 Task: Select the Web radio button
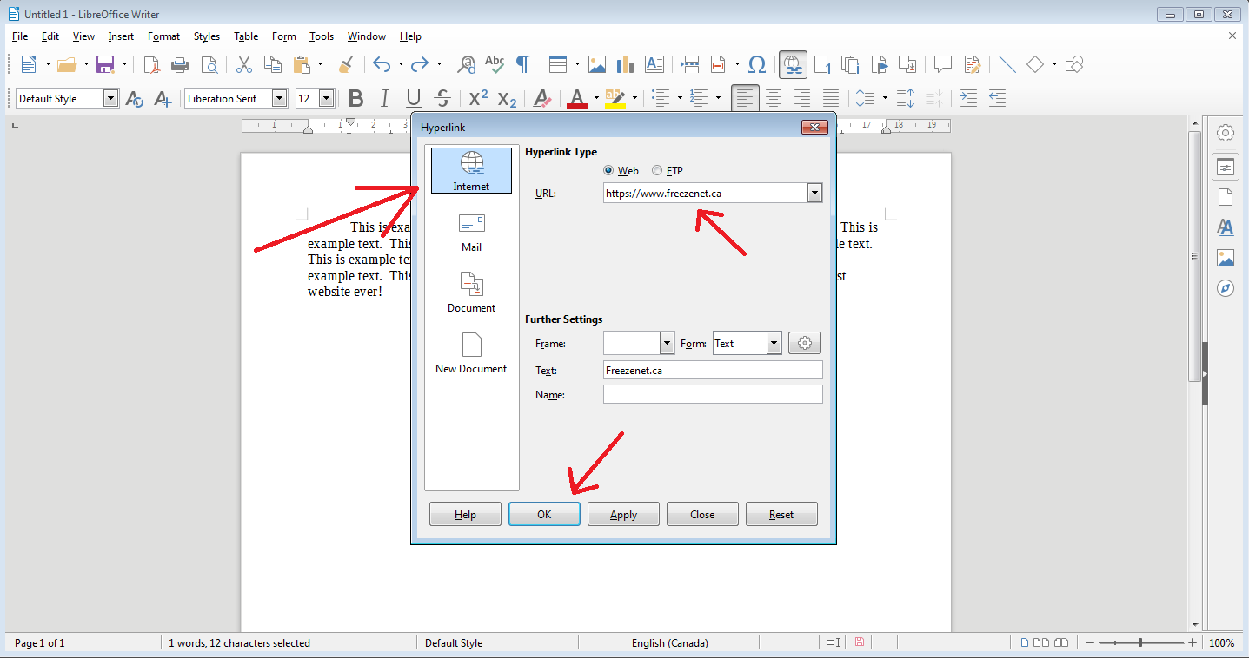608,171
